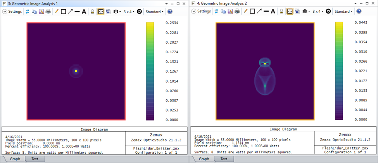
Task: Click the bright center spot in Analysis 1 image
Action: coord(76,71)
